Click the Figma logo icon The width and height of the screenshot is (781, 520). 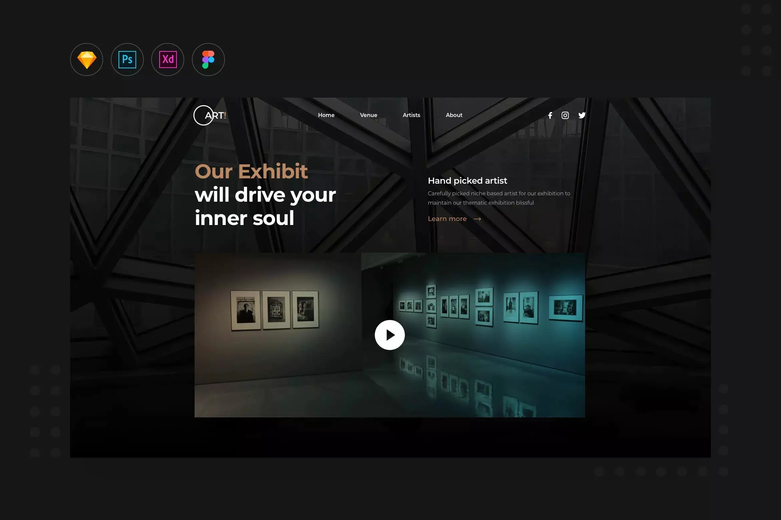pos(208,60)
